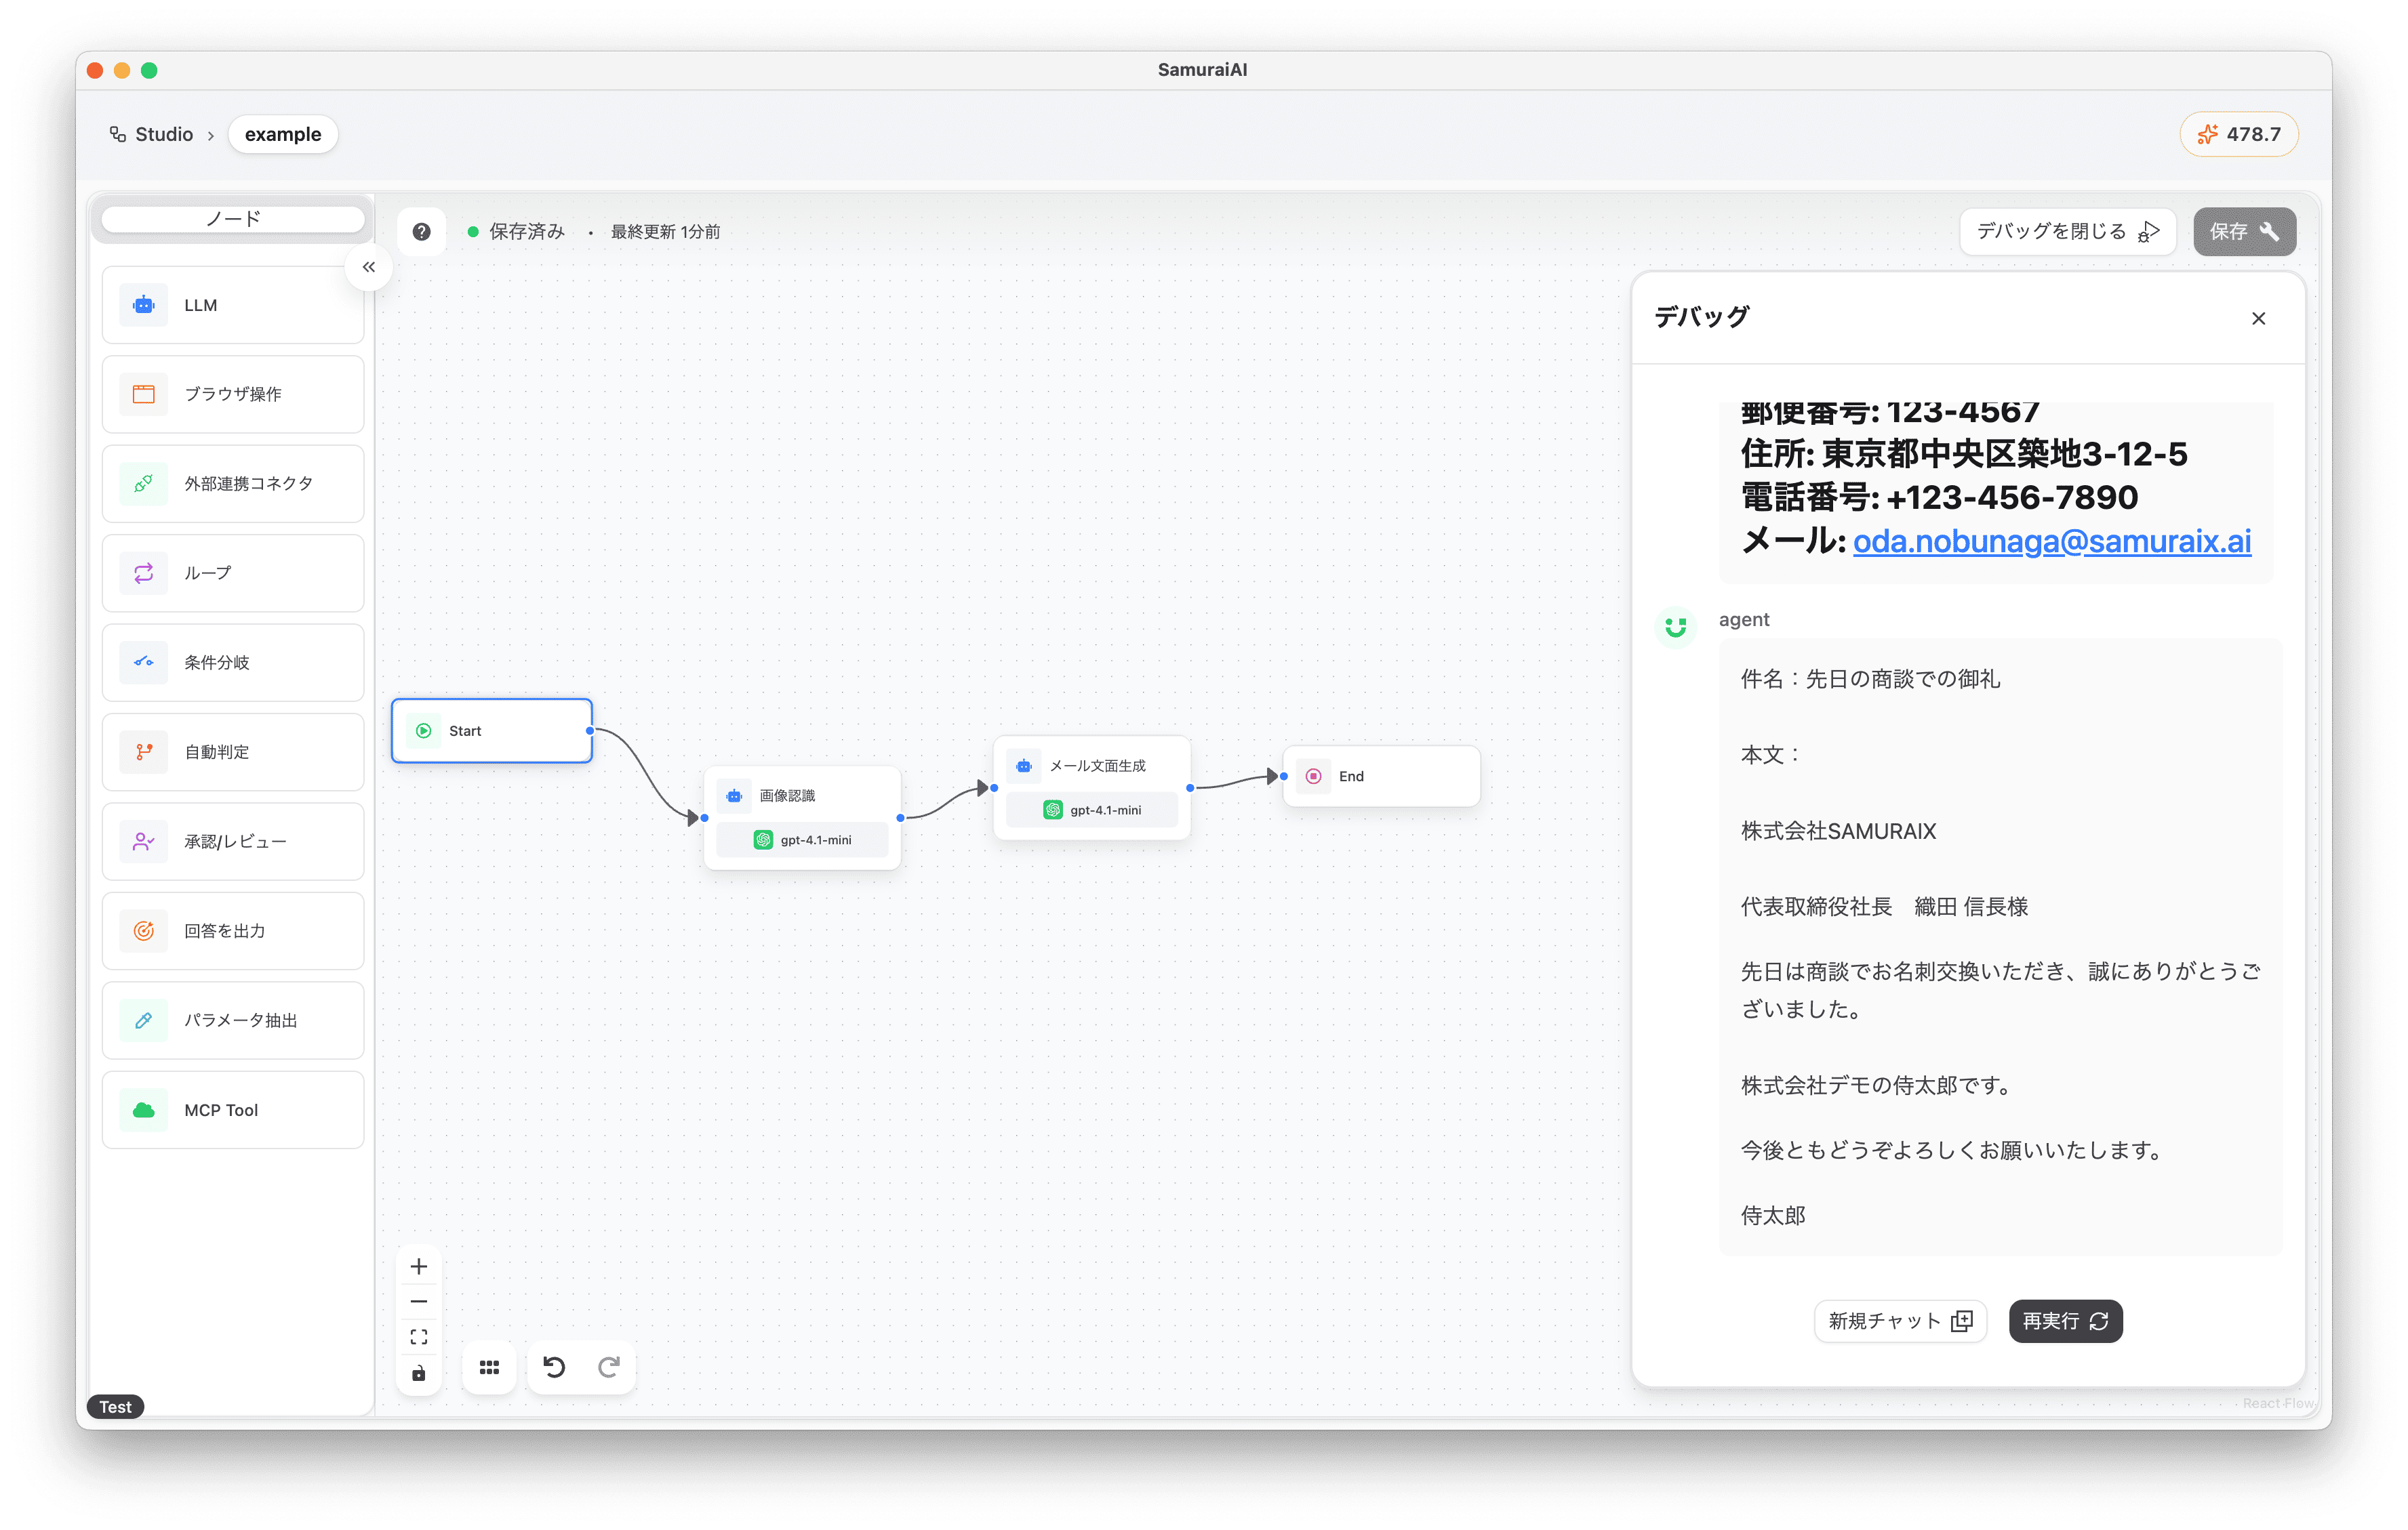Click the 再実行 rerun button

point(2065,1320)
